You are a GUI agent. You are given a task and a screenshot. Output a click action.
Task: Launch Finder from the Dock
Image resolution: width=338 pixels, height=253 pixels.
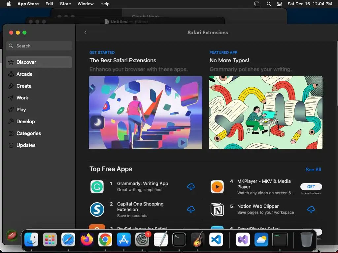[31, 239]
